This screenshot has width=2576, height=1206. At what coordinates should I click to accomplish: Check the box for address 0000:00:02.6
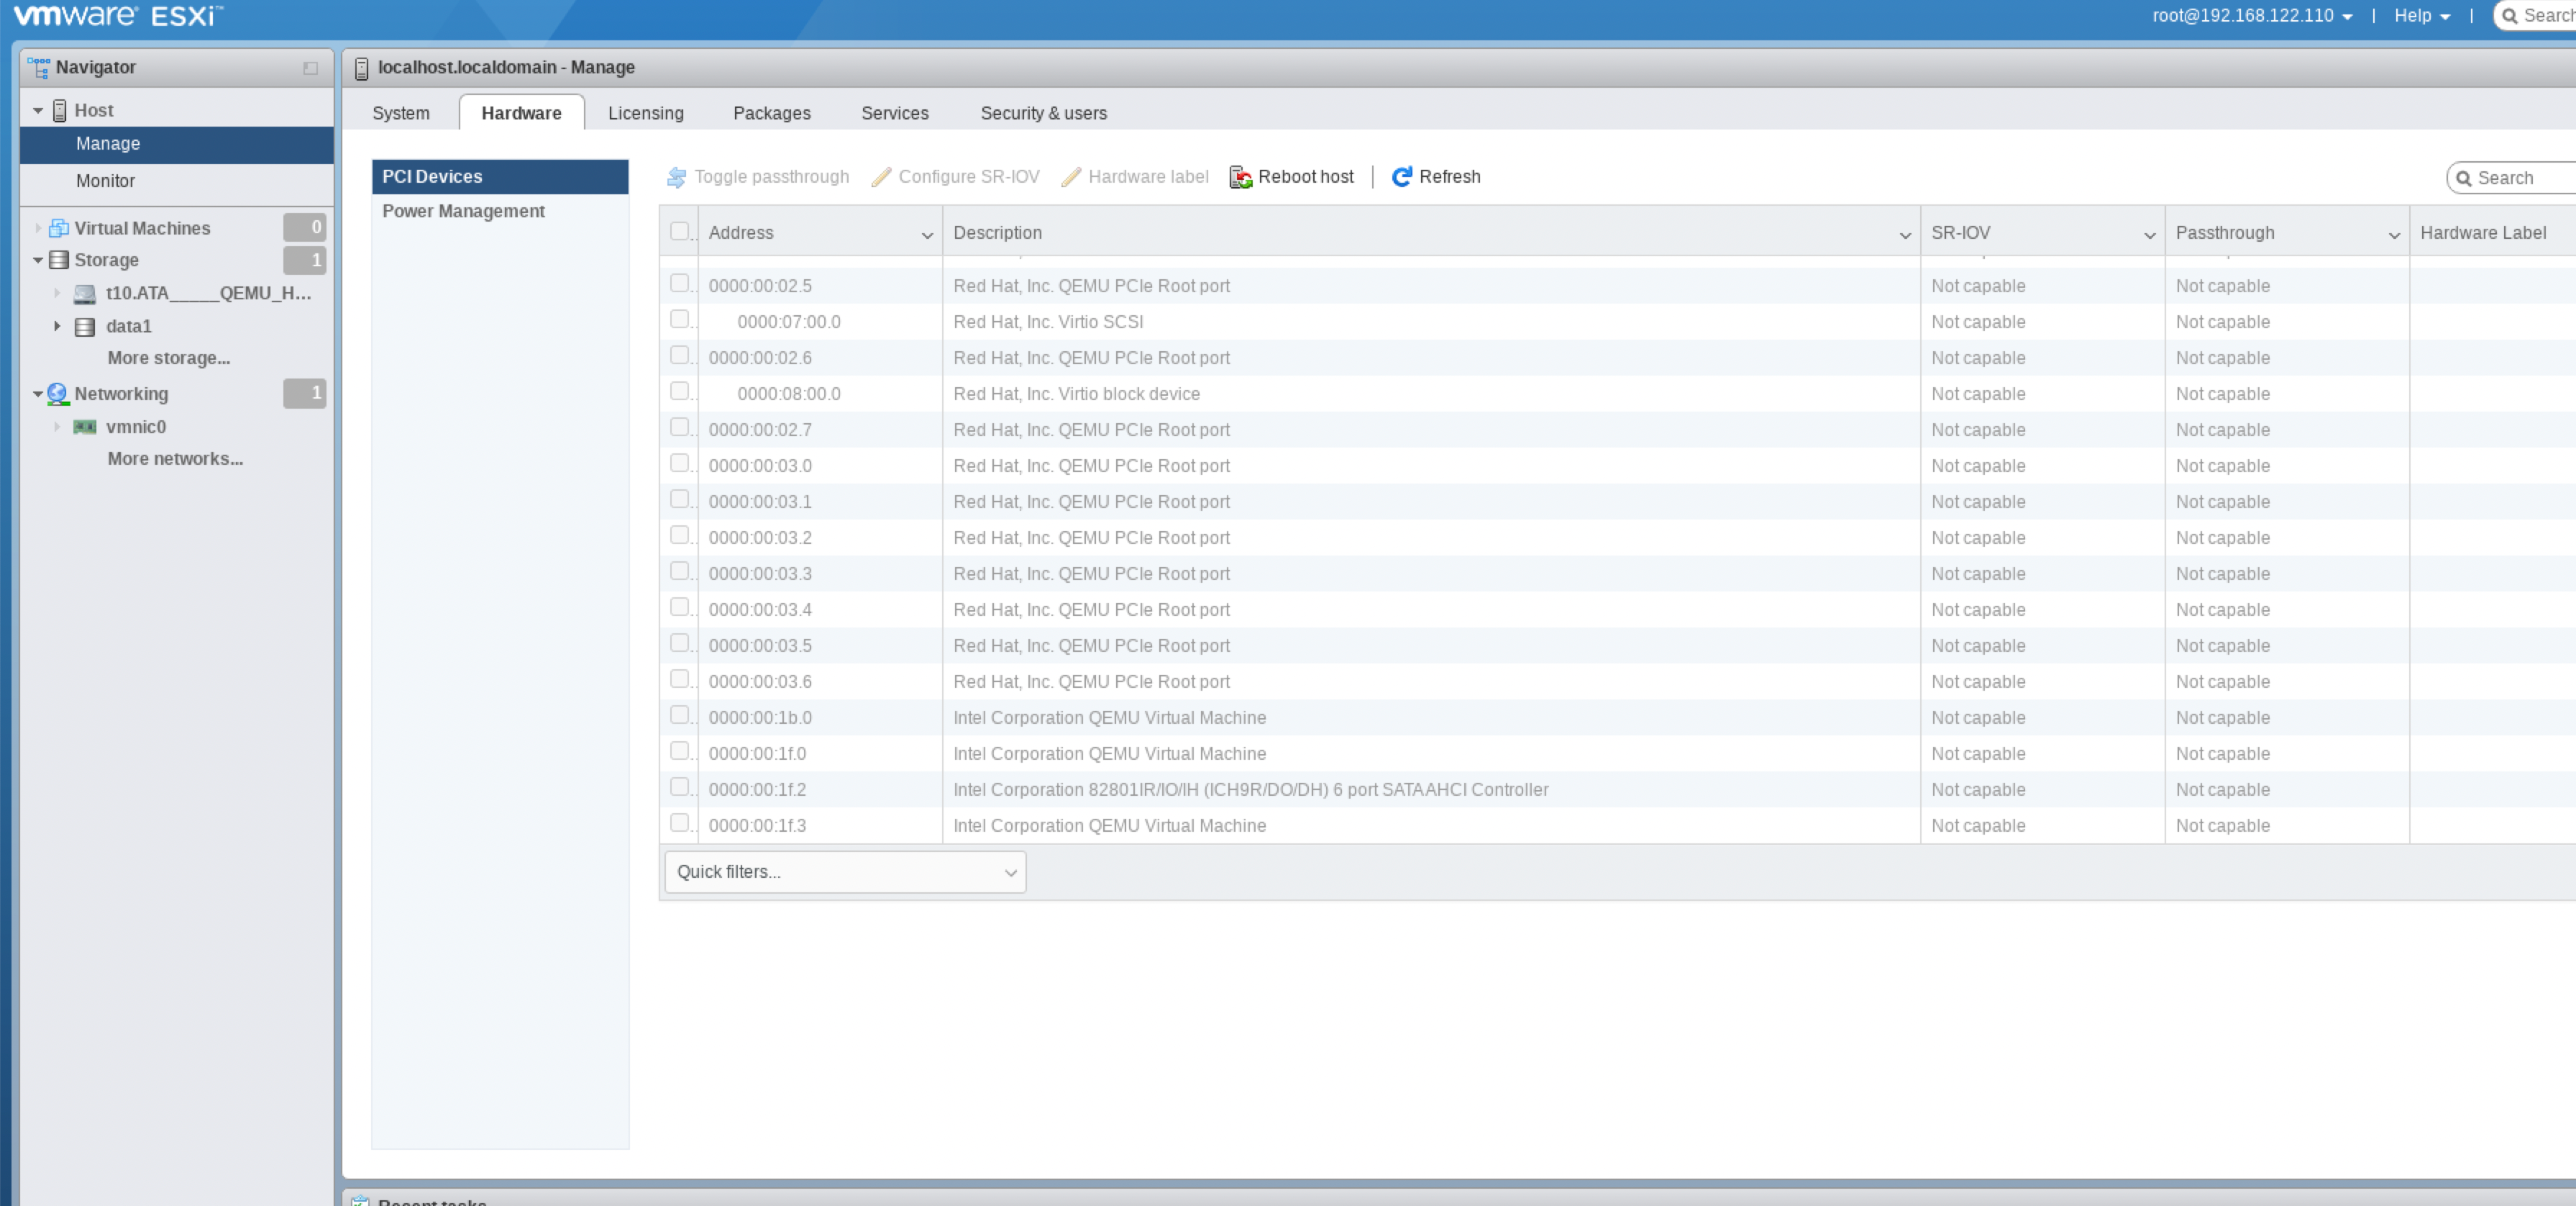(680, 355)
